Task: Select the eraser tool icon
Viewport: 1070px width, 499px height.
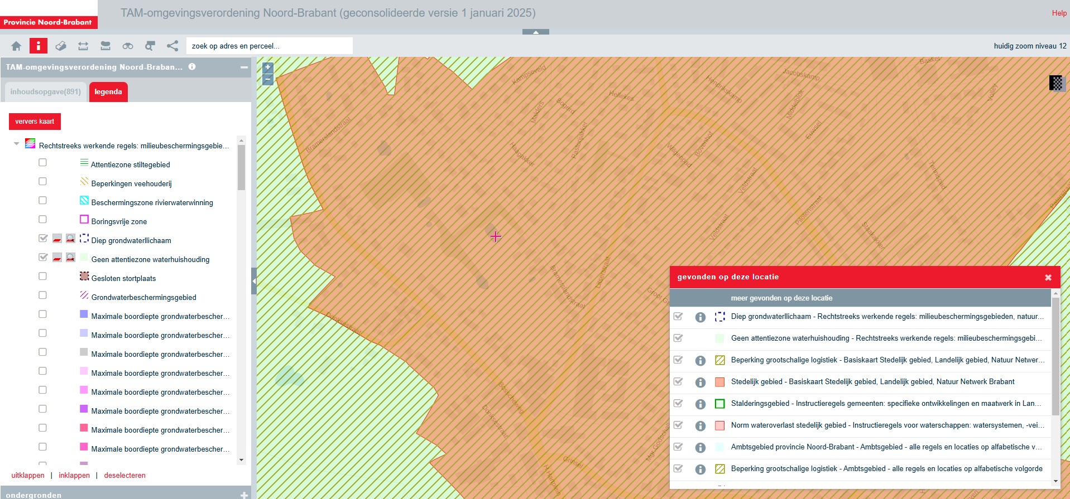Action: point(61,46)
